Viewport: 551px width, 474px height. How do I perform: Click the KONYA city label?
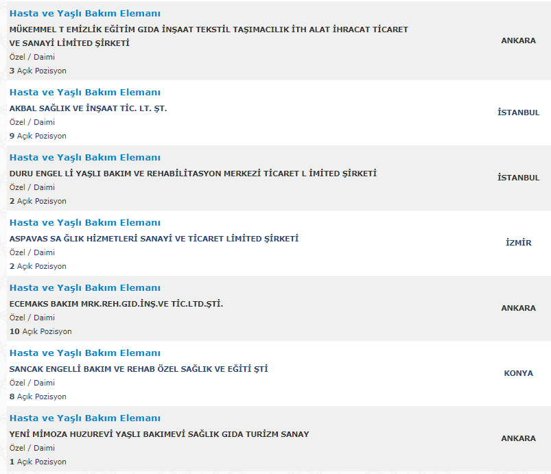tap(518, 373)
